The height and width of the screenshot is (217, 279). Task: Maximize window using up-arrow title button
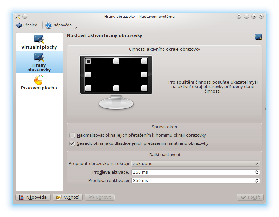click(254, 17)
